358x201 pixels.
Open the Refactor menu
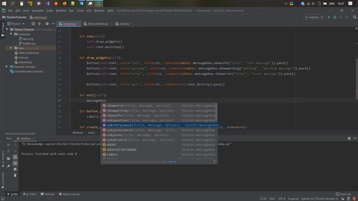click(x=61, y=11)
